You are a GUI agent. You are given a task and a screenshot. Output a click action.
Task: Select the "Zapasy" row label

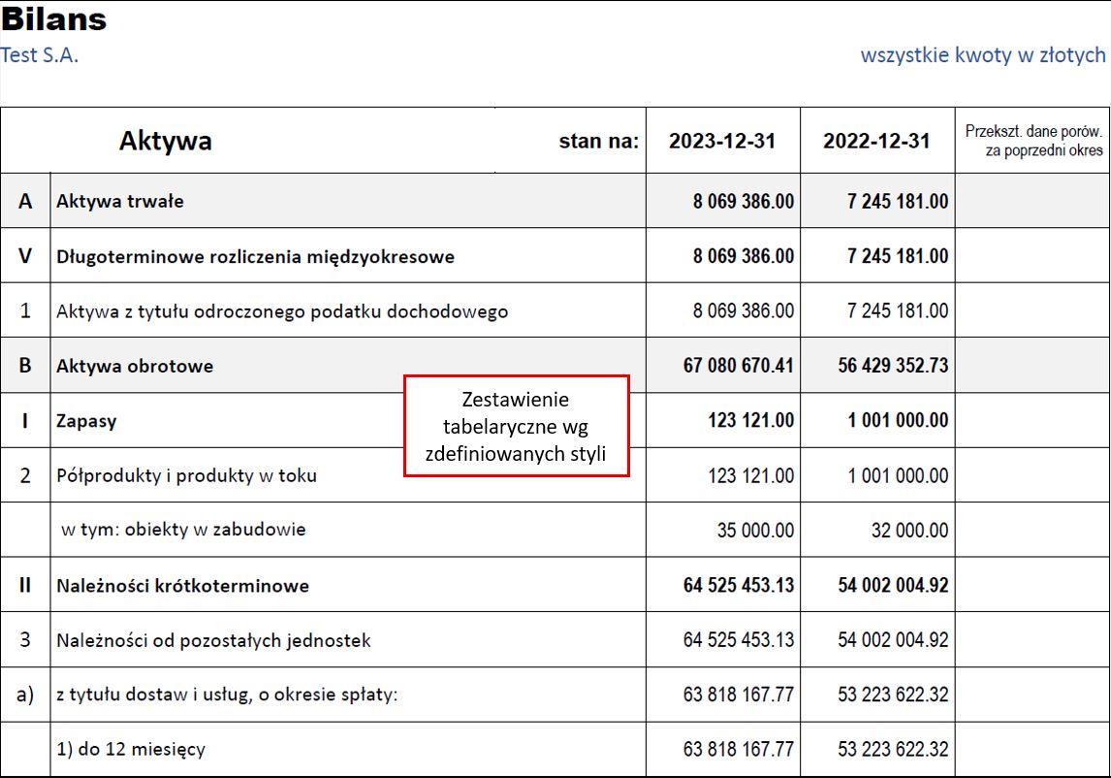click(86, 421)
